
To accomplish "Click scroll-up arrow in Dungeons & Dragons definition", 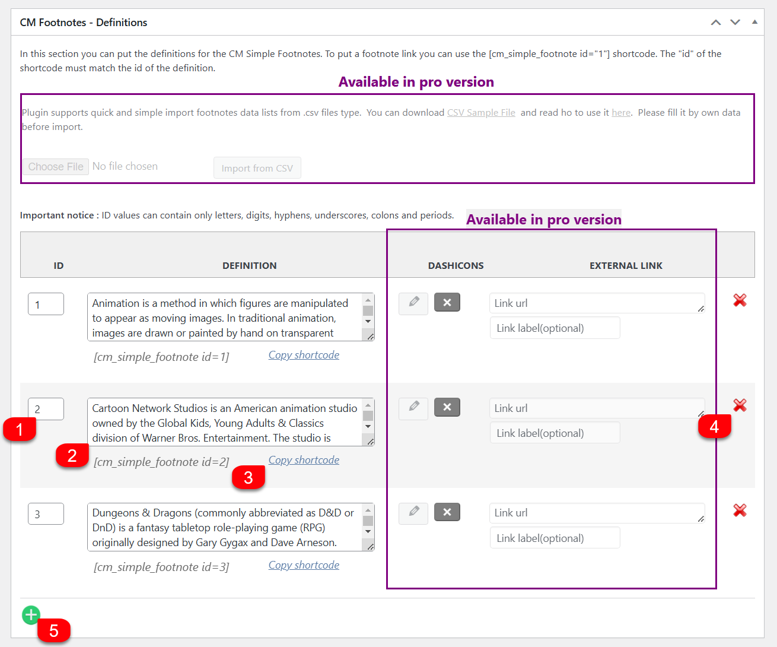I will pyautogui.click(x=368, y=510).
